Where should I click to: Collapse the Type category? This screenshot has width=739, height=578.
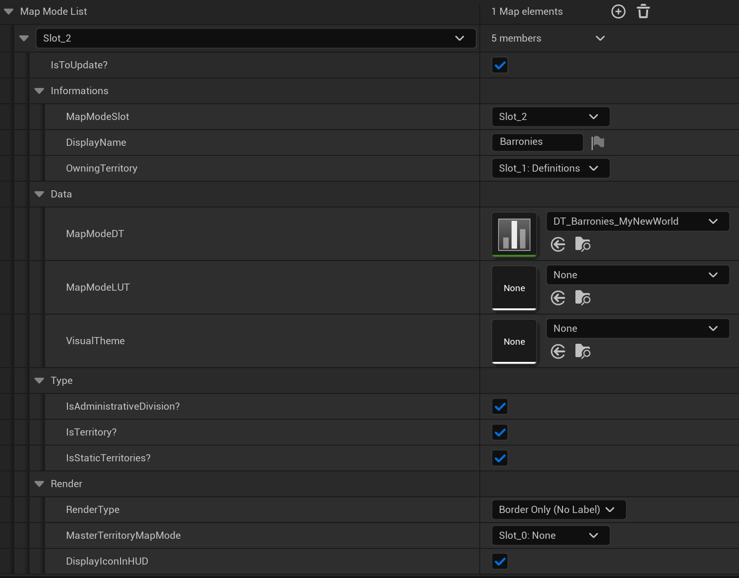[x=39, y=381]
